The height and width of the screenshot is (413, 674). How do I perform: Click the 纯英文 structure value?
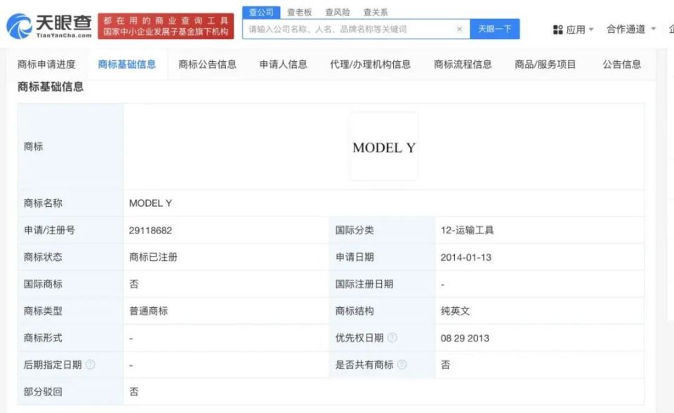455,311
